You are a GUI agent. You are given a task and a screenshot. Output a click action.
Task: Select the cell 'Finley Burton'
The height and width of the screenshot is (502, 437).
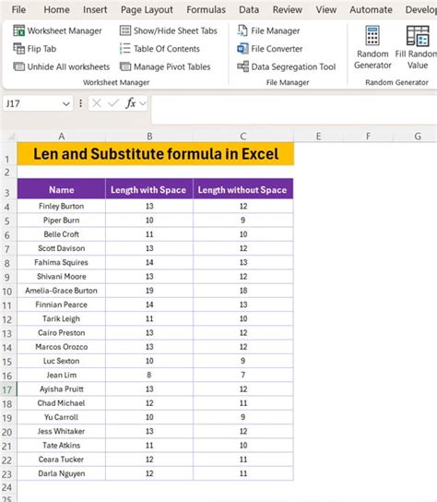(62, 206)
